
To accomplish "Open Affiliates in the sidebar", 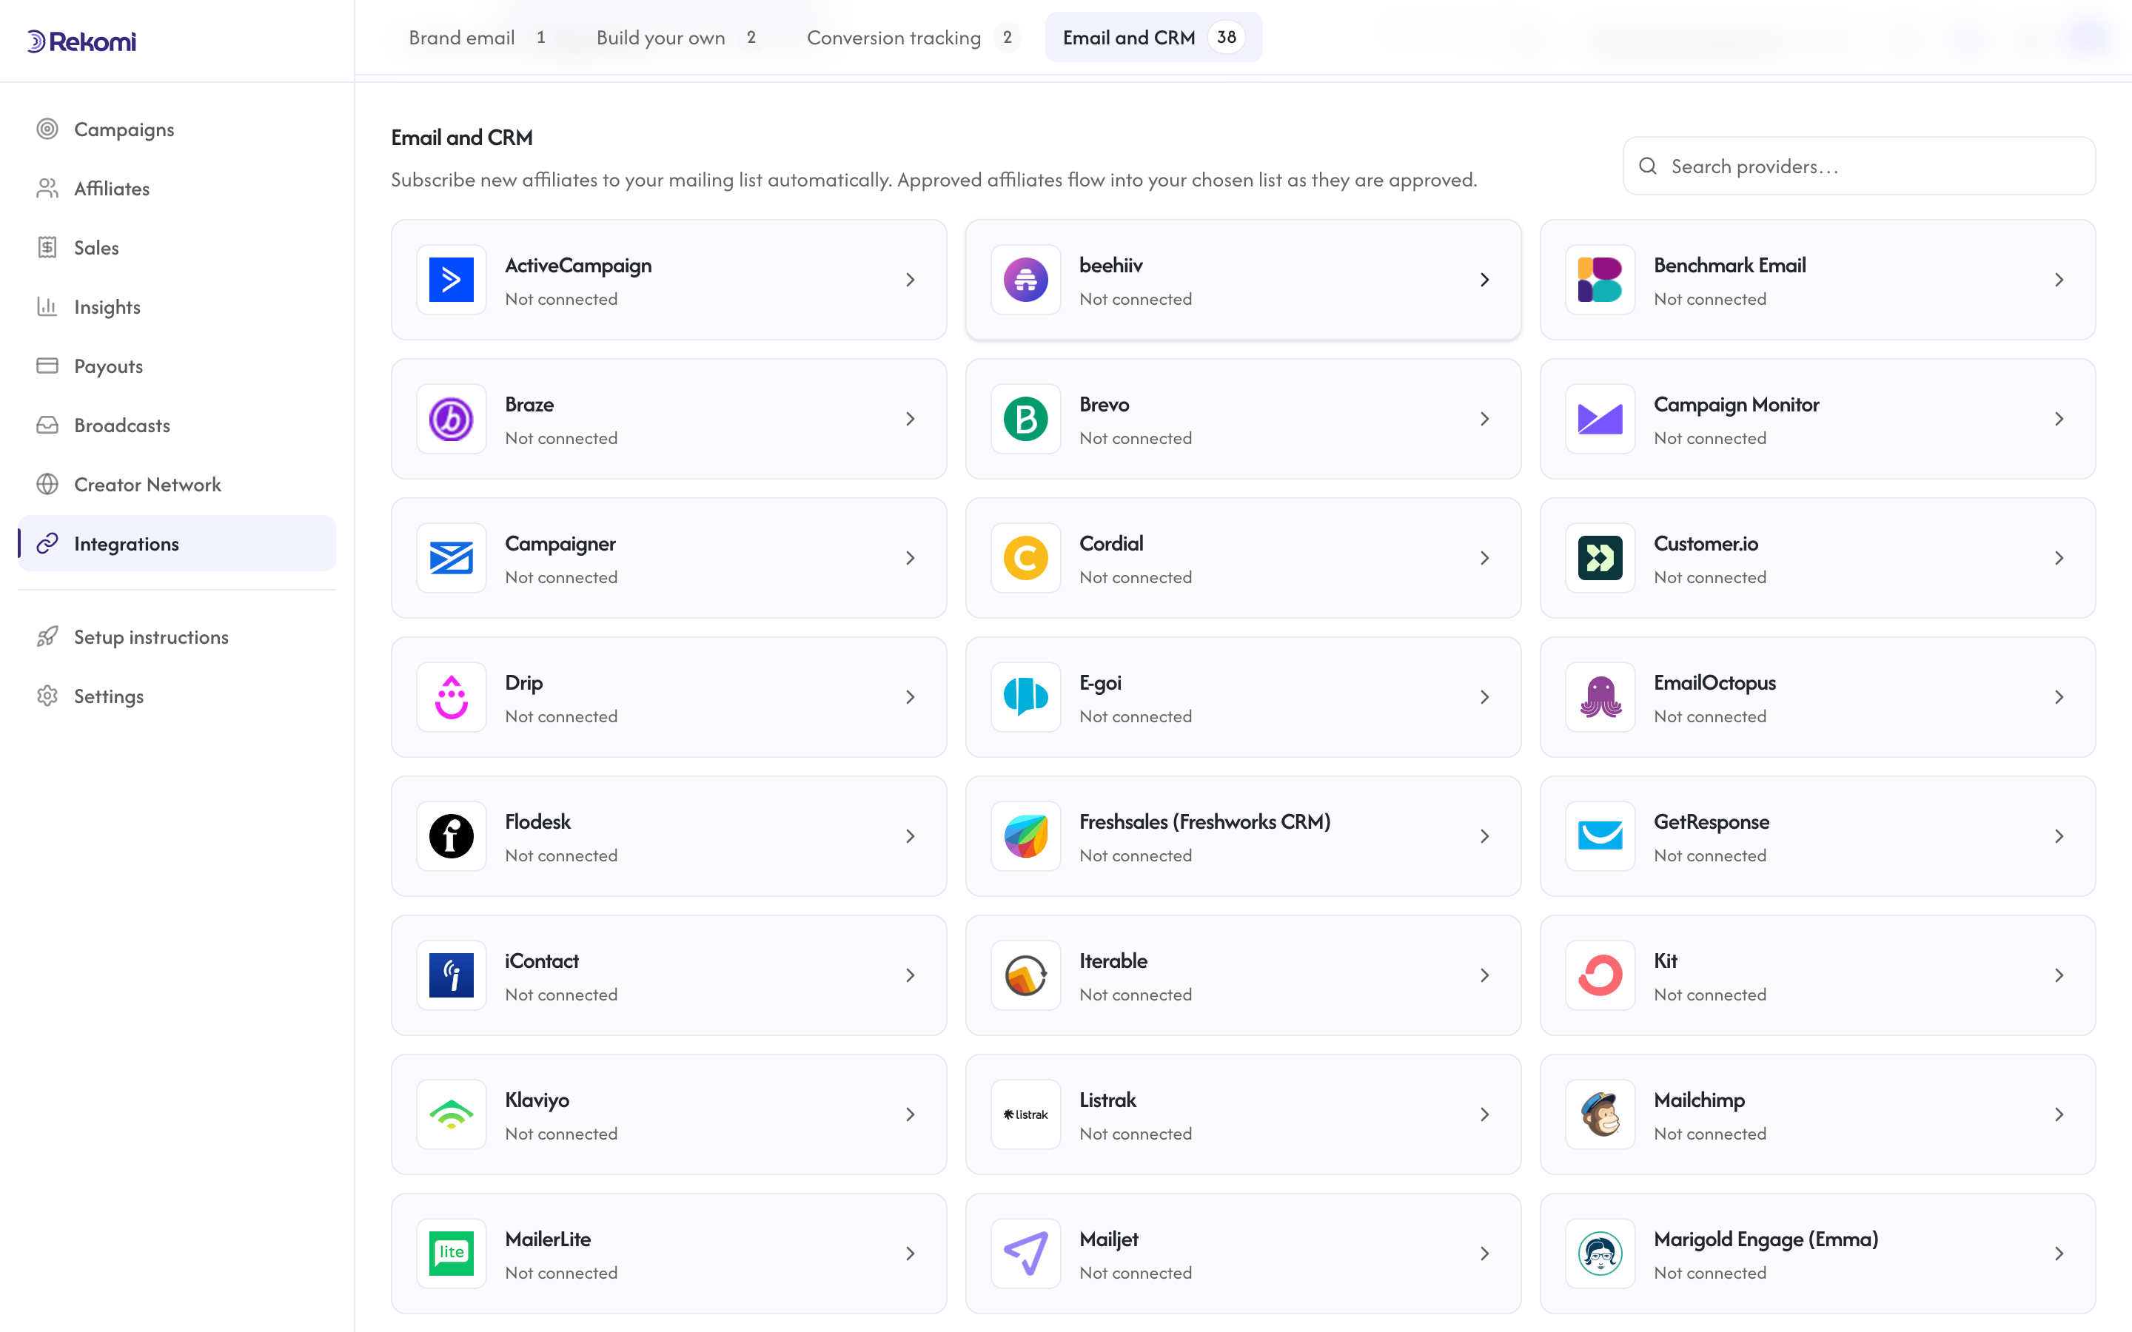I will point(177,188).
